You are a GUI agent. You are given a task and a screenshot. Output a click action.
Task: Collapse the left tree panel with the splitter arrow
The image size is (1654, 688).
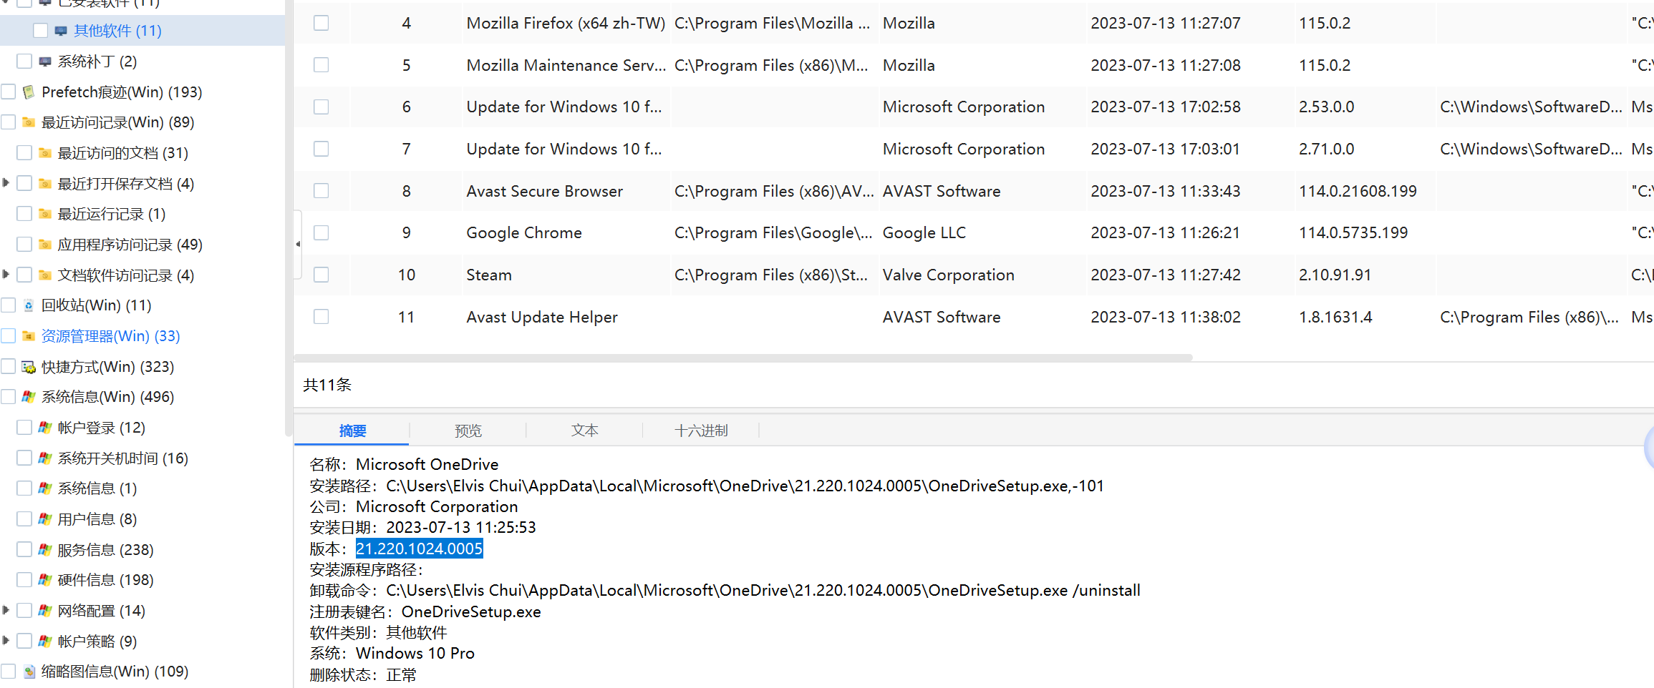pos(298,245)
